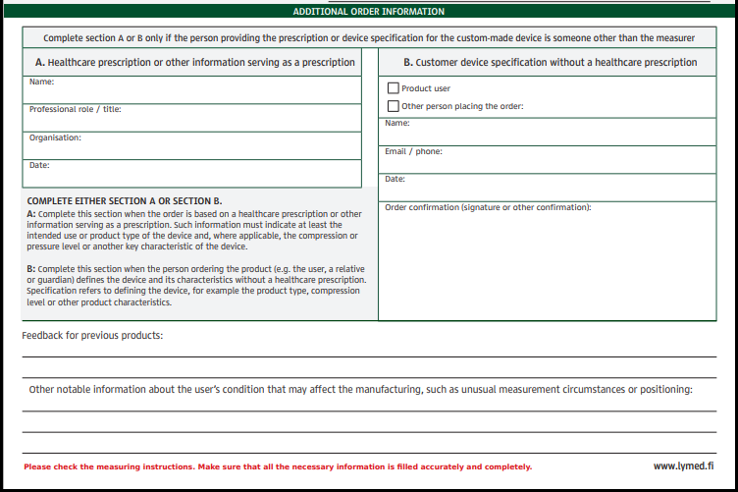Click the Additional Order Information header bar
Screen dimensions: 738x492
[x=368, y=12]
